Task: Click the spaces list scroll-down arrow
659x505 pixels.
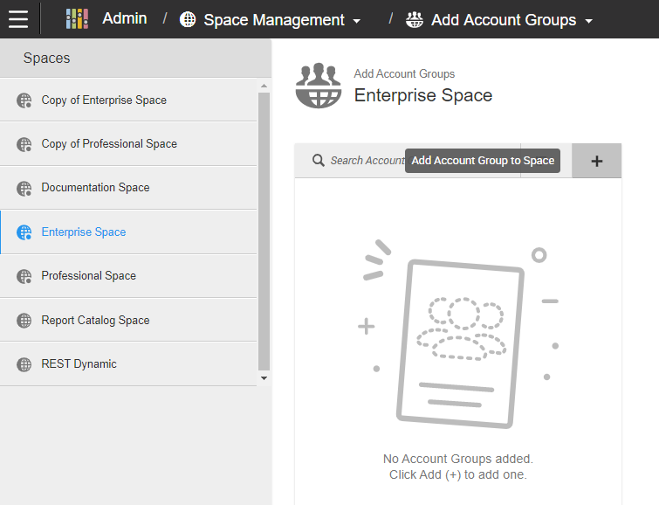Action: tap(264, 378)
